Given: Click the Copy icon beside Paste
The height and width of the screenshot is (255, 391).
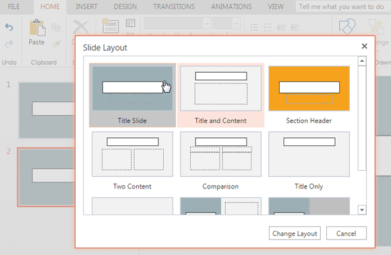Looking at the screenshot, I should [x=56, y=27].
